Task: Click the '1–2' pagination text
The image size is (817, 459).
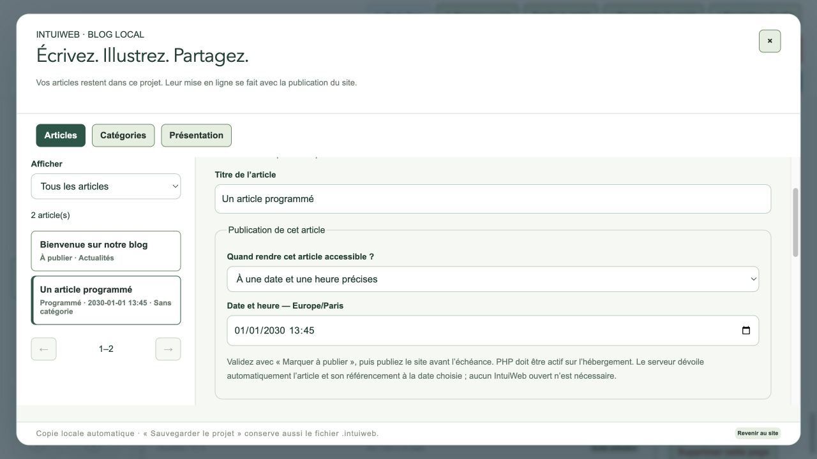Action: point(106,349)
